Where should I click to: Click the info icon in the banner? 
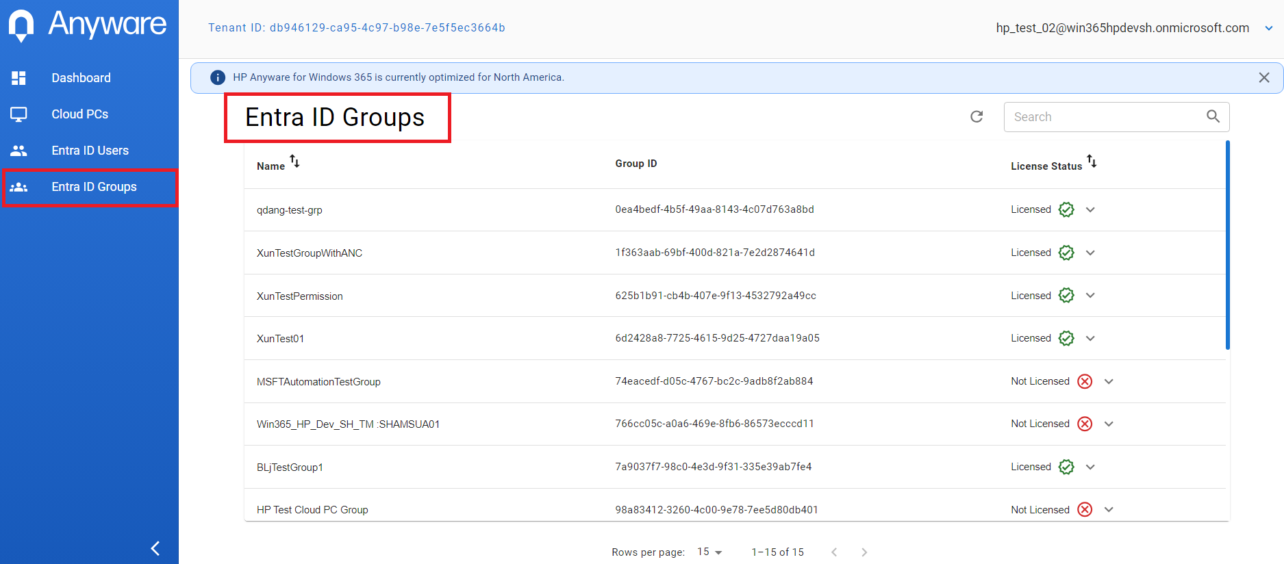218,77
